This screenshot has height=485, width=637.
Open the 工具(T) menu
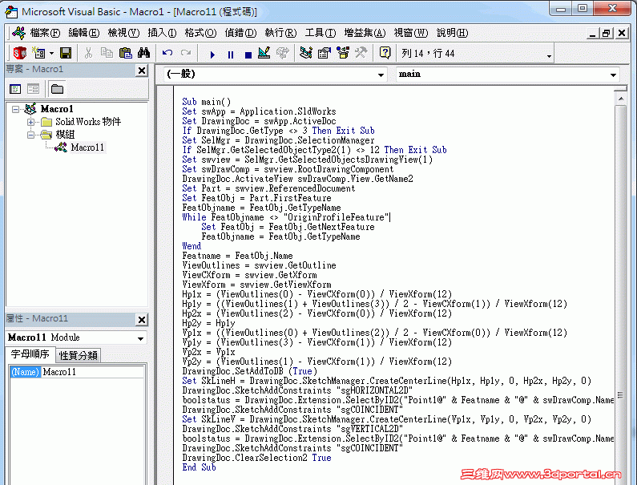pos(321,33)
